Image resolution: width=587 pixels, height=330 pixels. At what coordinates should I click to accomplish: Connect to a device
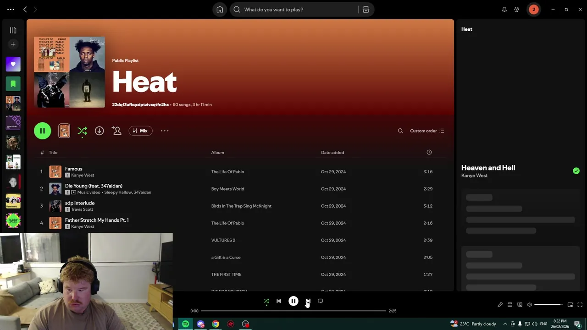pos(520,305)
